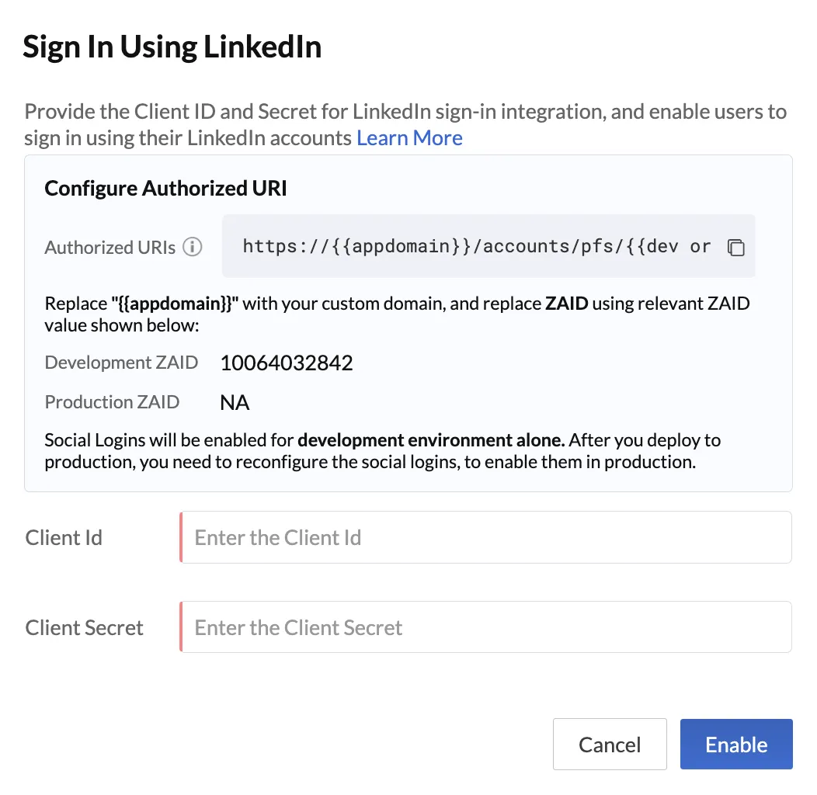Copy the authorized URI using the copy icon

(x=735, y=247)
